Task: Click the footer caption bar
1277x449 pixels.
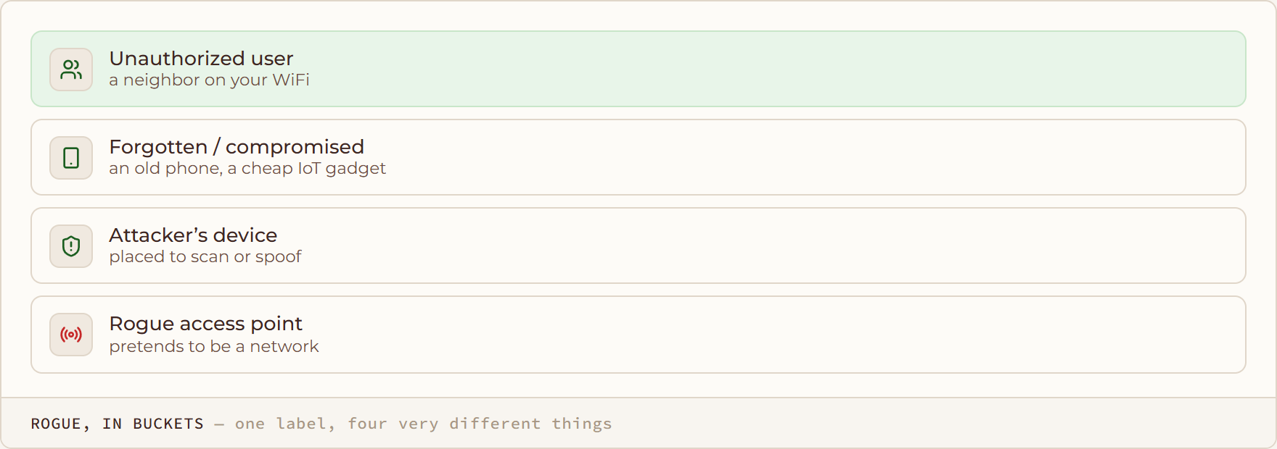Action: (638, 423)
